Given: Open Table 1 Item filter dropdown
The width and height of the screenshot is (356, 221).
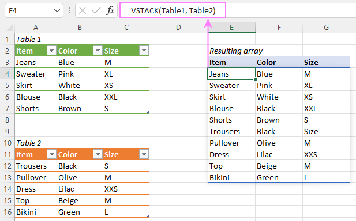Looking at the screenshot, I should coord(51,51).
